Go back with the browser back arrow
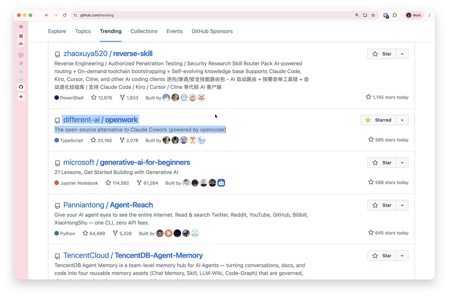Viewport: 449px width, 298px height. (x=46, y=15)
